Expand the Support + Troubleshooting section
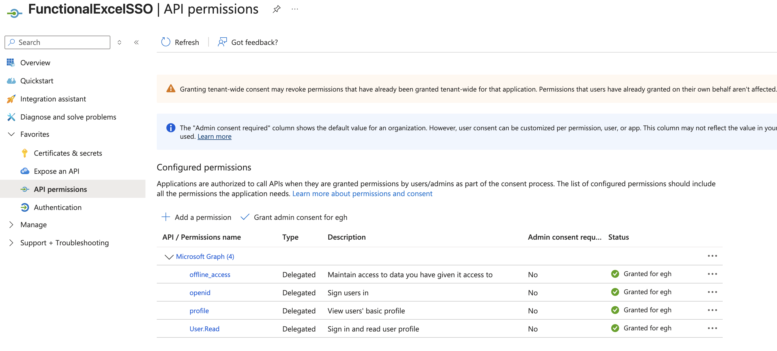This screenshot has width=777, height=351. tap(11, 243)
